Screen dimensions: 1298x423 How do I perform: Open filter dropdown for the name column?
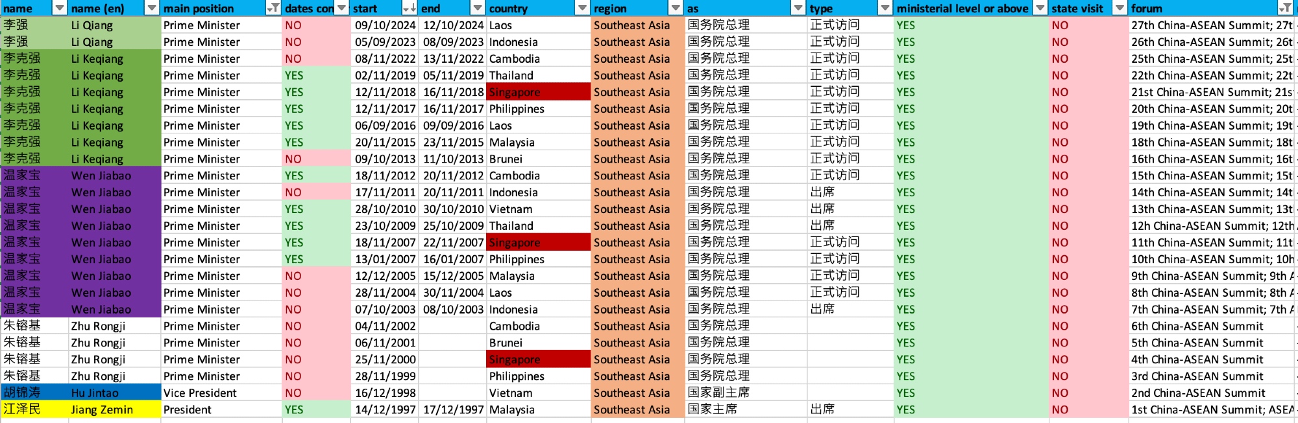tap(59, 8)
